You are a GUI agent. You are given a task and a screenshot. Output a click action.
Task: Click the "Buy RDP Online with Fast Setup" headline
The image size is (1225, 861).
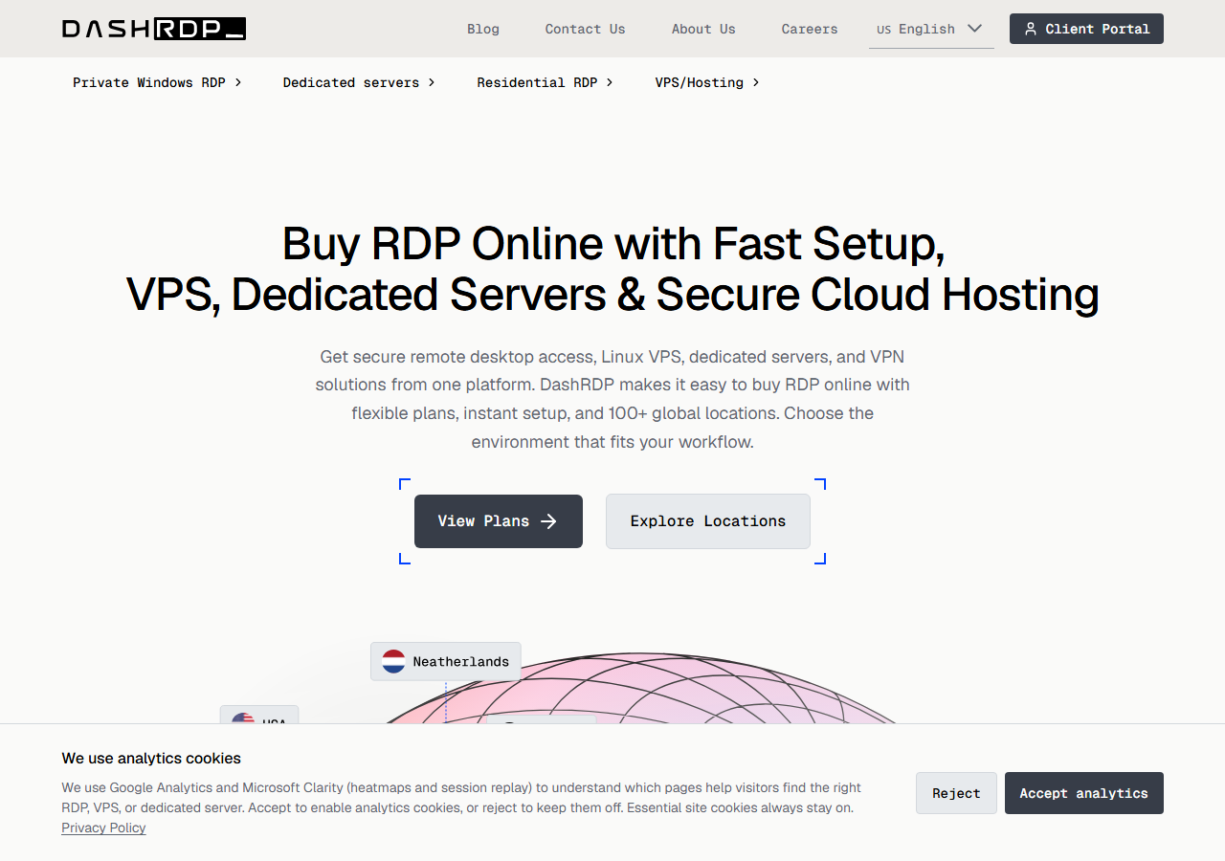[612, 269]
